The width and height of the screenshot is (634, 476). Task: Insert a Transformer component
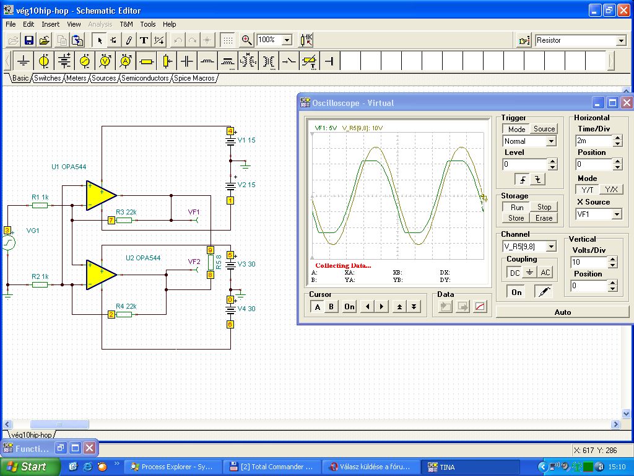tap(269, 61)
